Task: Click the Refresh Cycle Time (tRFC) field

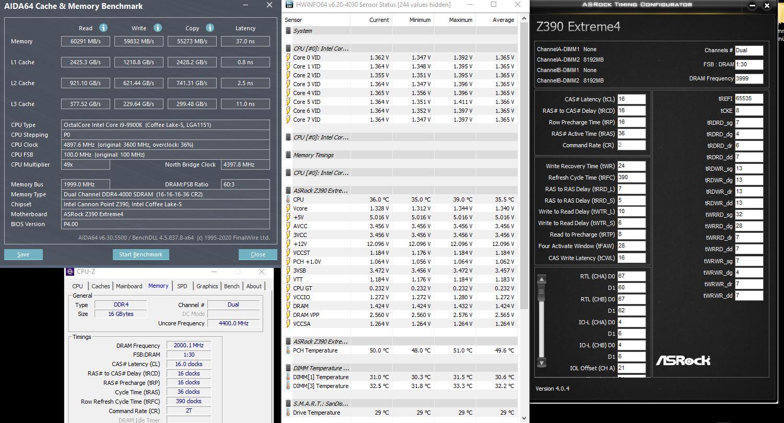Action: coord(631,178)
